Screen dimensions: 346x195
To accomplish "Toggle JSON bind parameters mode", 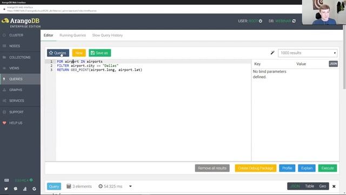I will point(333,64).
